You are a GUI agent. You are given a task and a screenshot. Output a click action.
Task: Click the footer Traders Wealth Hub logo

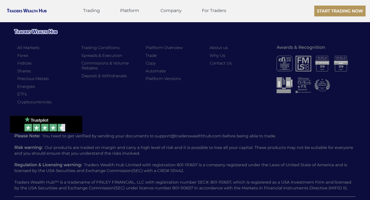point(36,31)
